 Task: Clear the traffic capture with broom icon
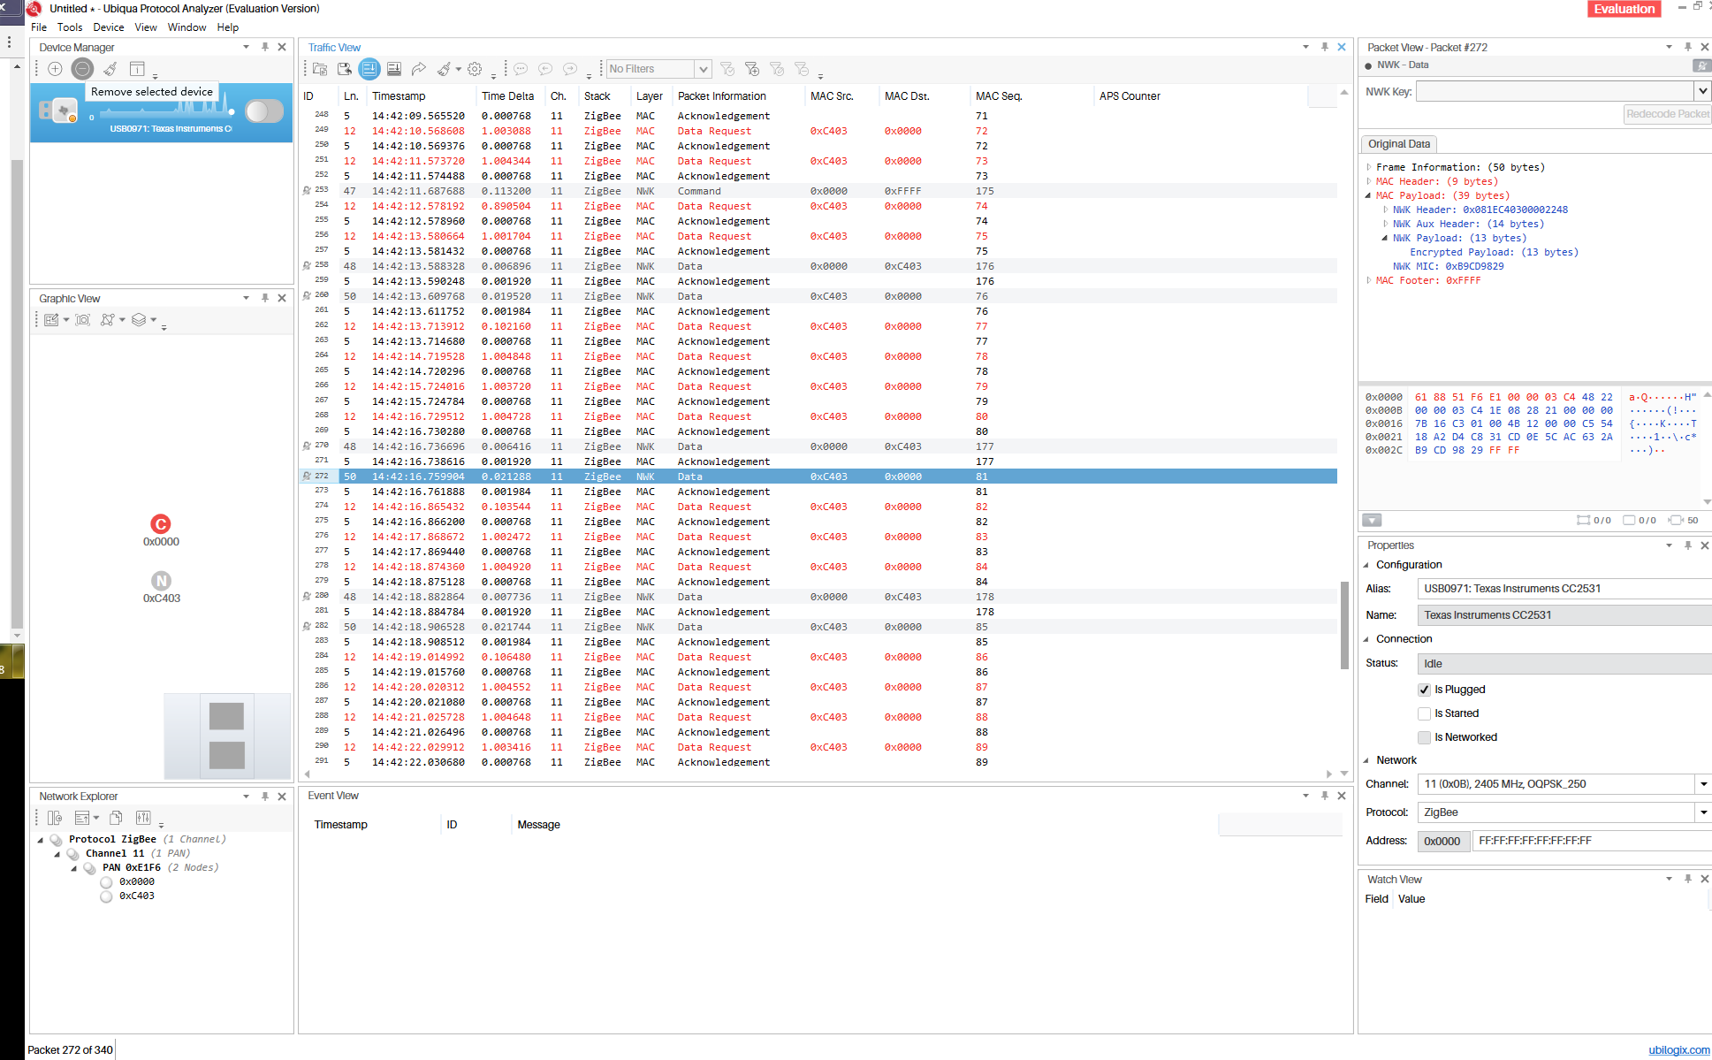click(x=444, y=69)
